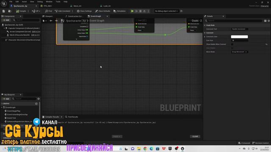Select Event BeginPlay in My Blueprint
Viewport: 271px width, 152px height.
(x=14, y=111)
